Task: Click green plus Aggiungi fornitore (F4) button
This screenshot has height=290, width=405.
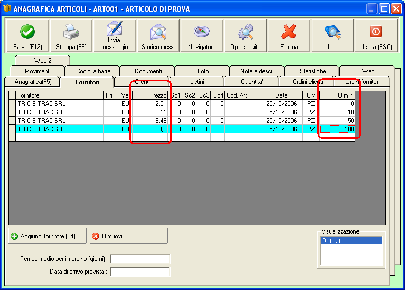Action: pyautogui.click(x=48, y=236)
